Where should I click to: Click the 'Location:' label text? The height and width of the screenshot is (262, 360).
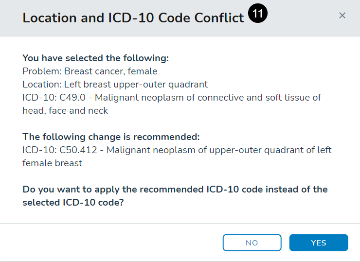(42, 84)
